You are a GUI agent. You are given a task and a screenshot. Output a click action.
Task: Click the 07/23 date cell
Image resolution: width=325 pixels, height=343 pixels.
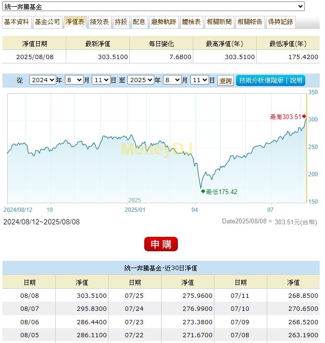click(134, 322)
